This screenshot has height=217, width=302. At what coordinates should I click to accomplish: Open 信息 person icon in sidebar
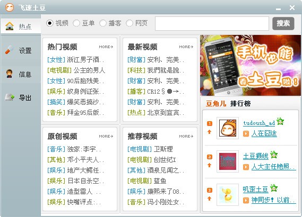9,74
